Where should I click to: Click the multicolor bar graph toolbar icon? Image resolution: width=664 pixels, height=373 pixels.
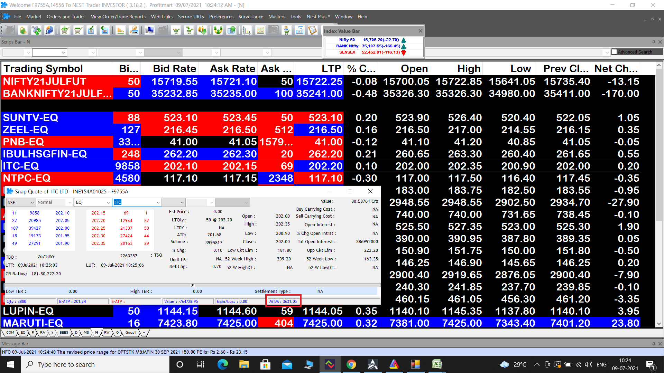point(247,30)
